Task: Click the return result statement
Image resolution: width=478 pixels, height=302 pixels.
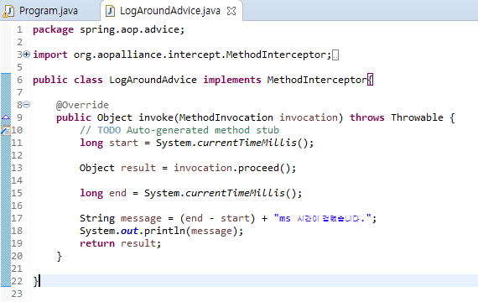Action: [x=120, y=243]
